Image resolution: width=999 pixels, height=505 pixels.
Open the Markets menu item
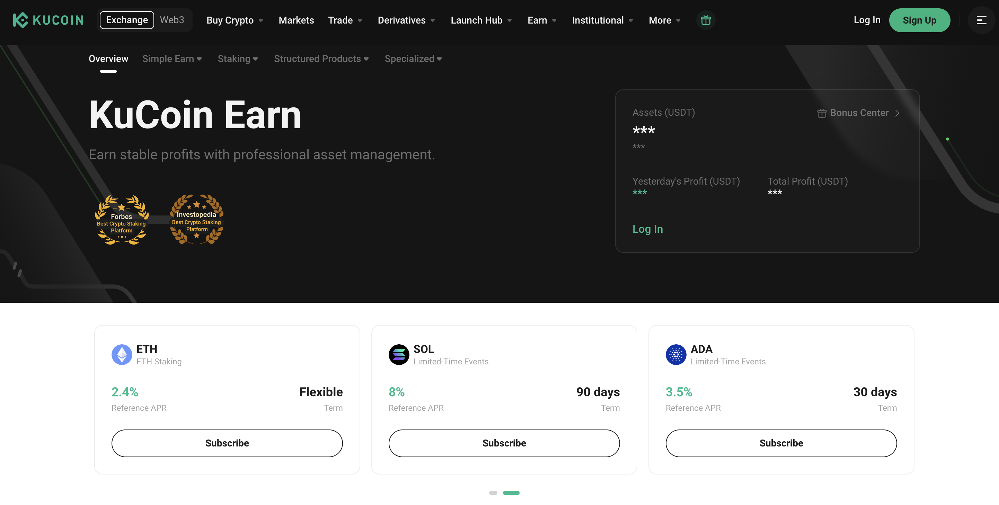(296, 20)
